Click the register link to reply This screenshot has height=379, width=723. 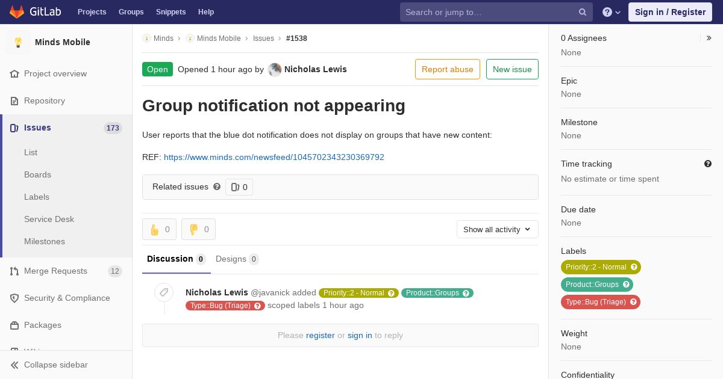coord(321,335)
